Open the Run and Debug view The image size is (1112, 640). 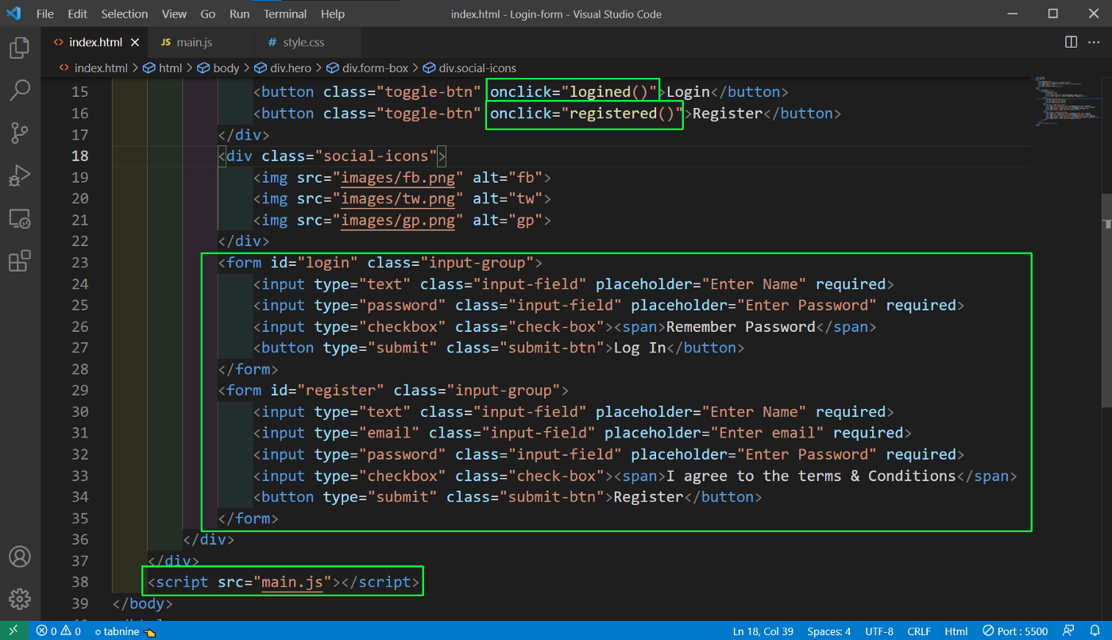coord(19,175)
